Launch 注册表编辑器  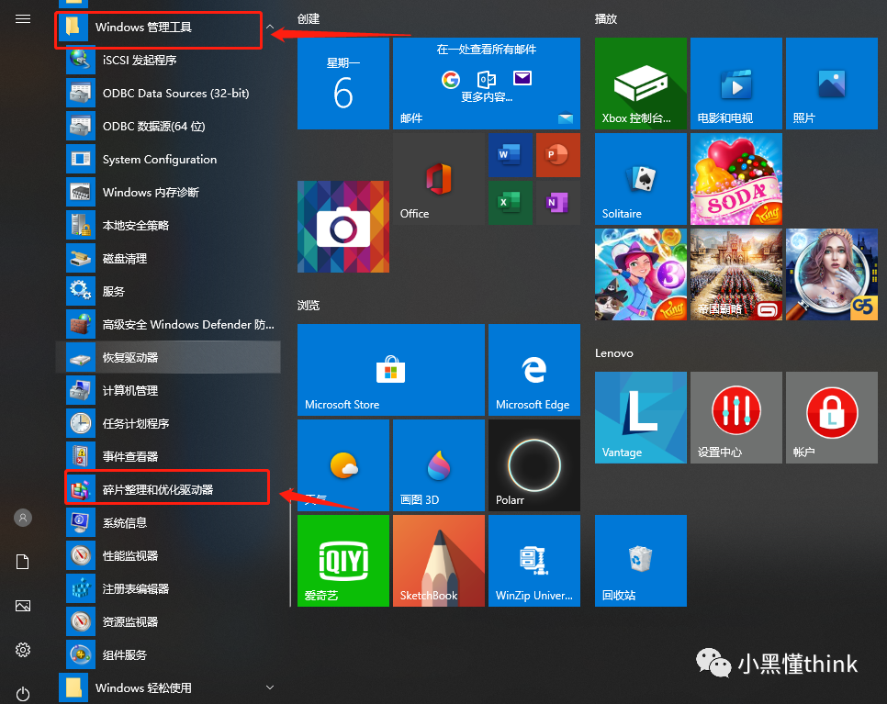click(169, 588)
